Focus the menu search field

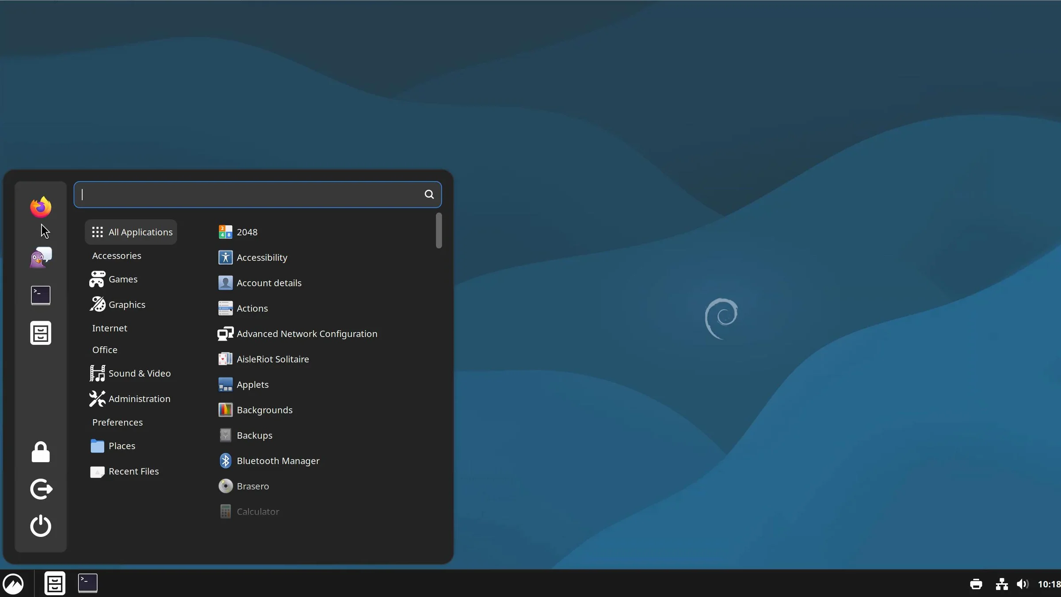point(257,194)
